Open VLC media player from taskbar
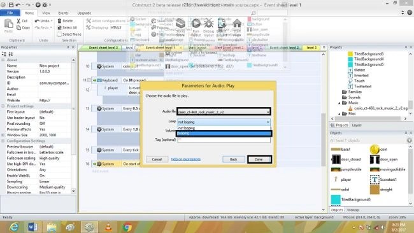The height and width of the screenshot is (233, 414). coord(108,227)
